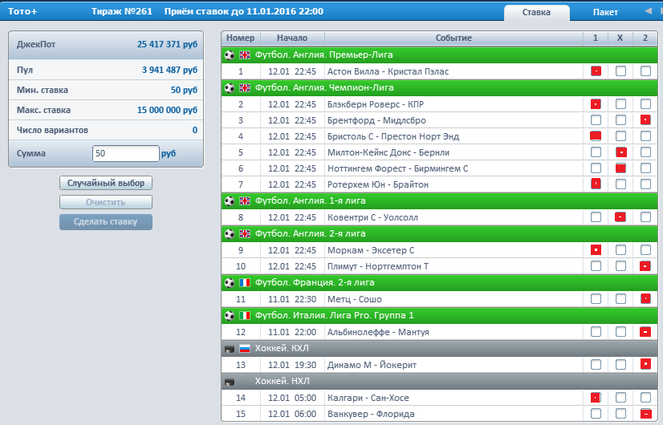
Task: Click the Пул value 3 941 487 руб
Action: point(169,70)
